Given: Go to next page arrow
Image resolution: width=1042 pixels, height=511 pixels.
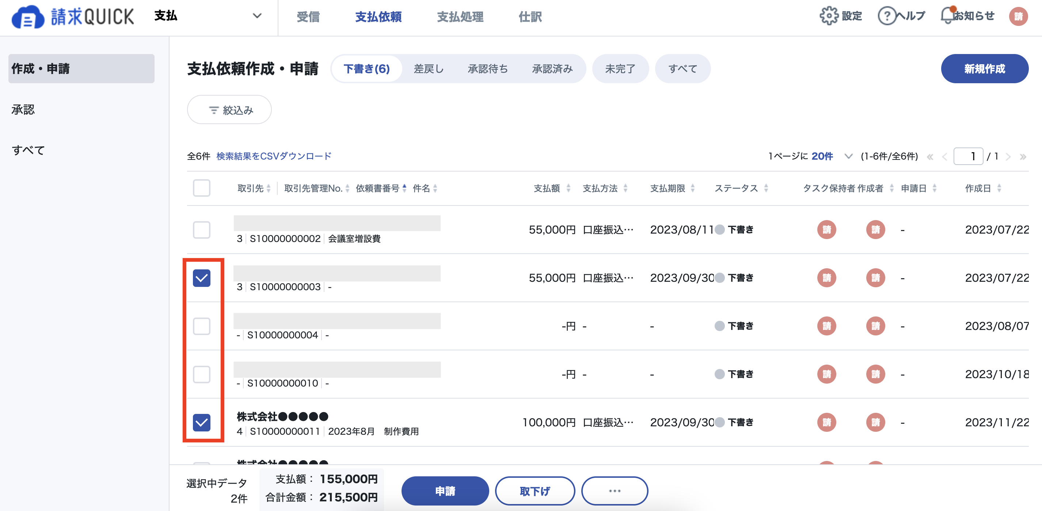Looking at the screenshot, I should (x=1008, y=157).
